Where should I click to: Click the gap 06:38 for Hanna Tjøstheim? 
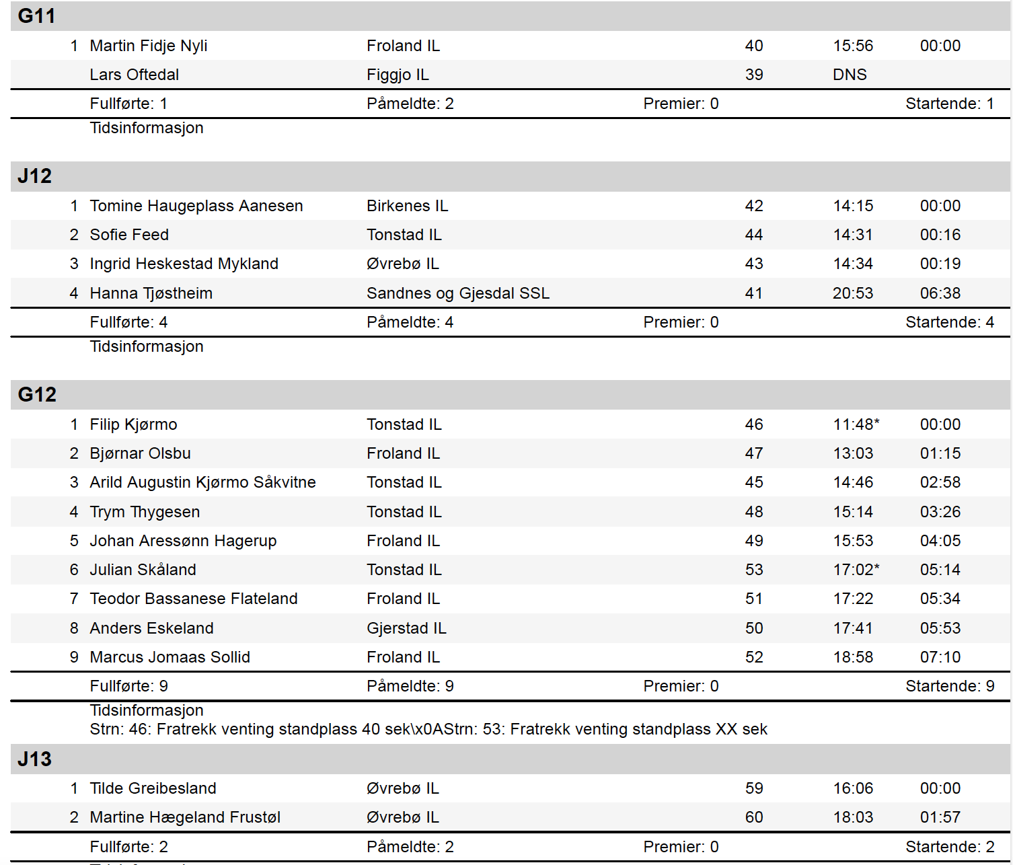click(940, 293)
